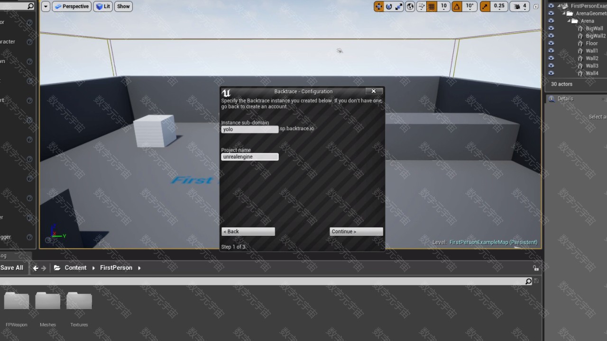The height and width of the screenshot is (341, 607).
Task: Select Floor actor in World Outliner
Action: pos(592,44)
